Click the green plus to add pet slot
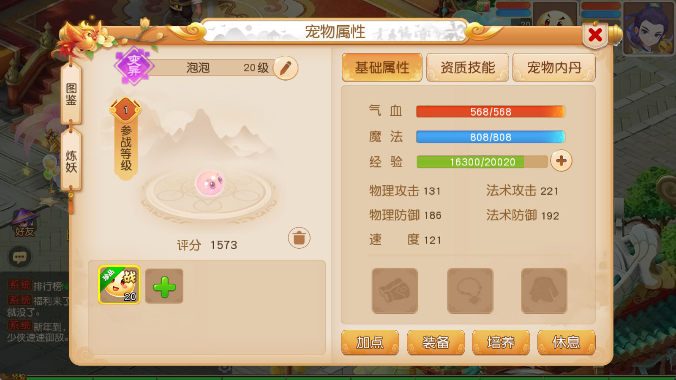The width and height of the screenshot is (676, 380). coord(164,286)
